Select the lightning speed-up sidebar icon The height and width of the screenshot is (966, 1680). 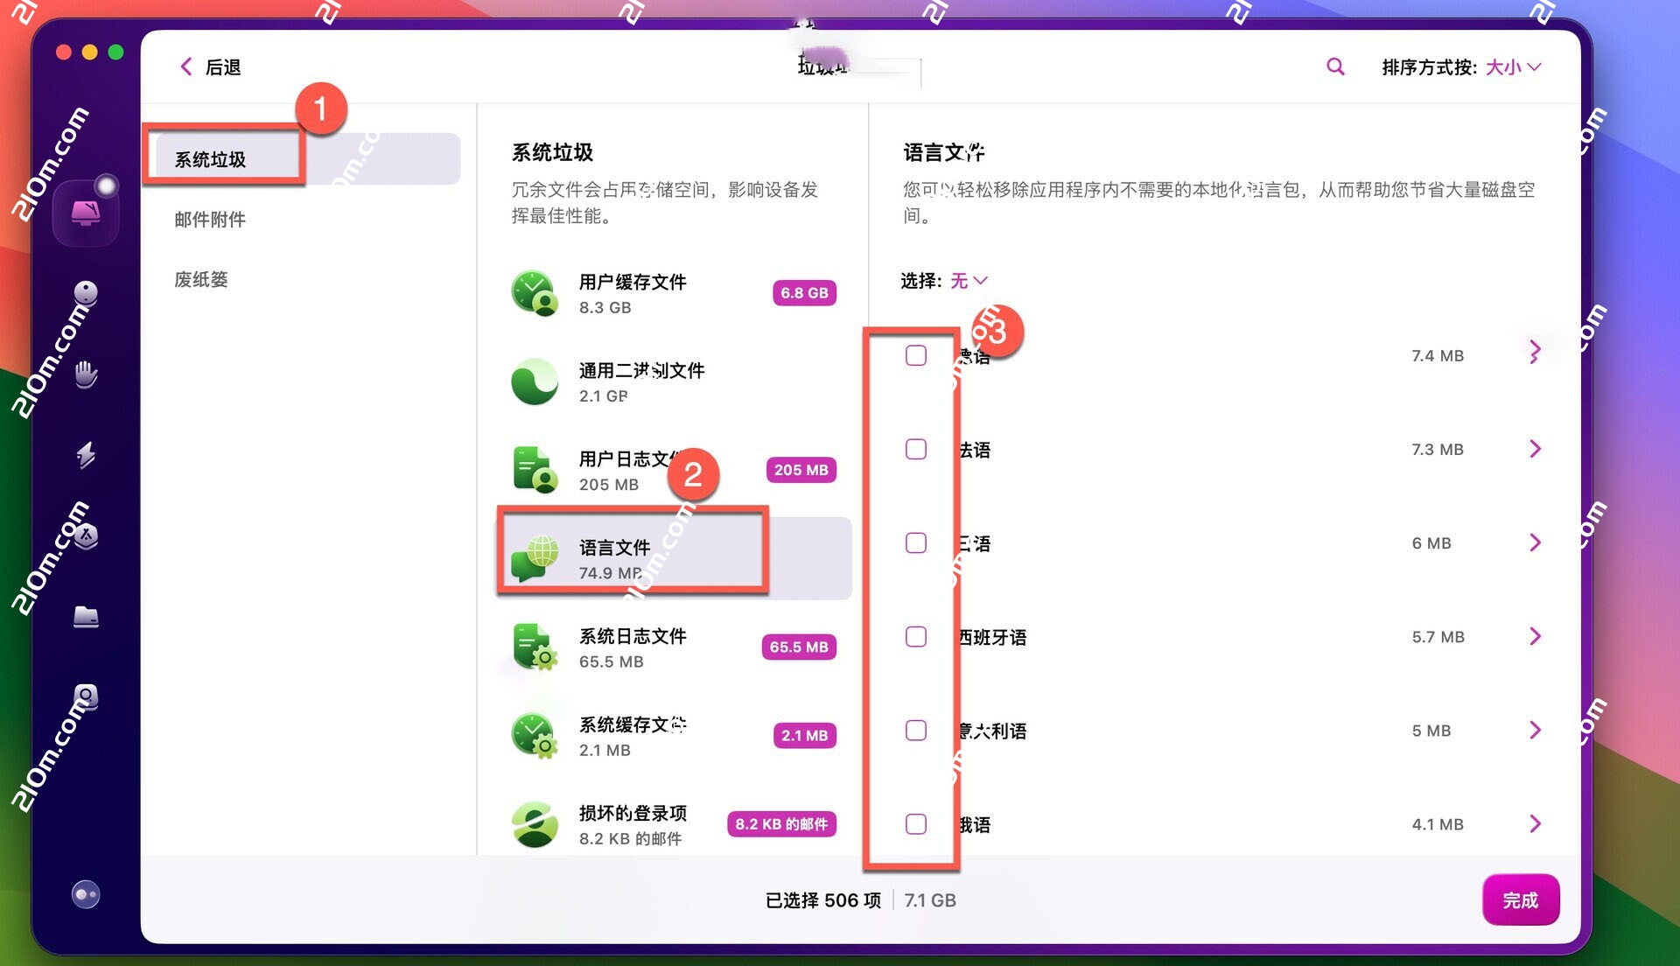85,455
